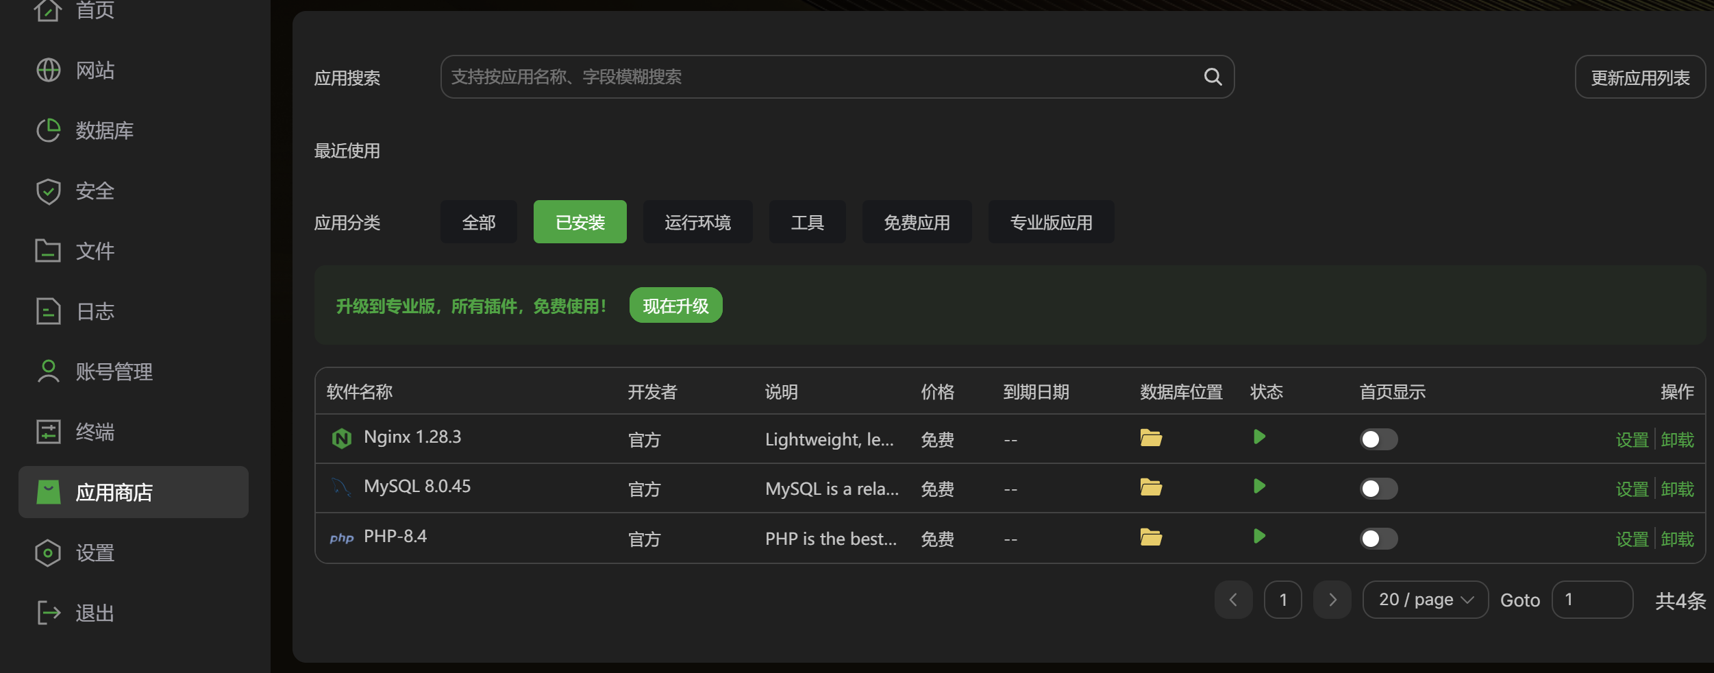Open the 网站 website section

click(75, 70)
